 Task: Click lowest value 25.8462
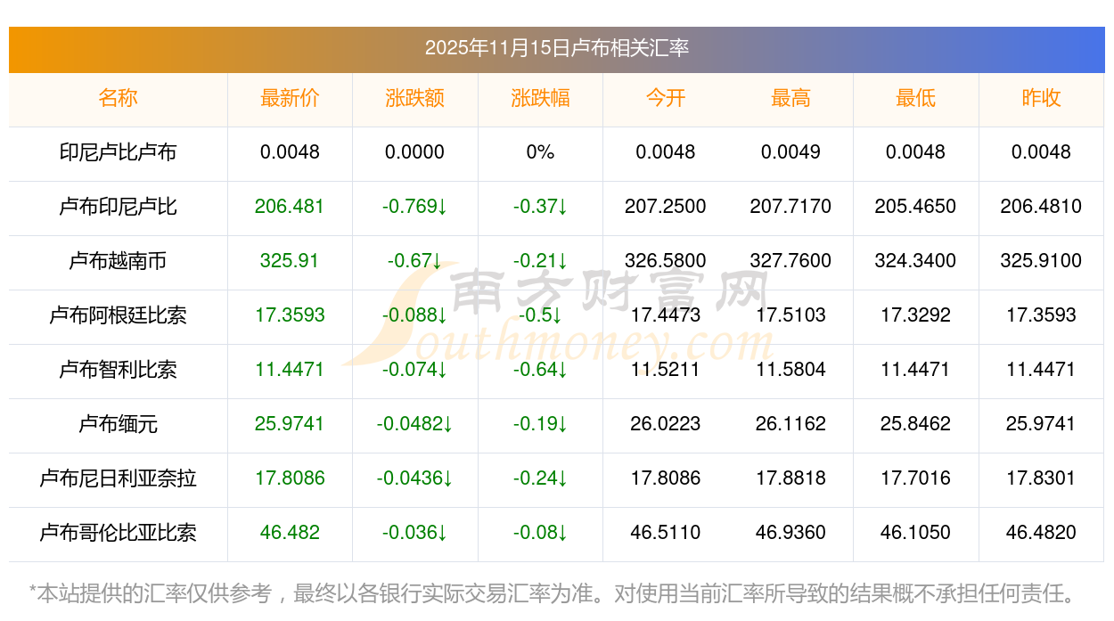(916, 424)
